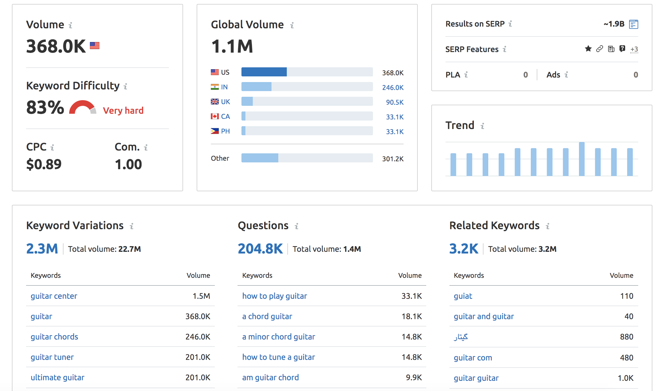Open the 204.8K Questions count

point(260,249)
